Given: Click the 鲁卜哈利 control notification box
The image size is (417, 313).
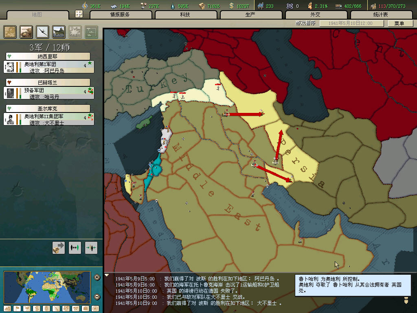Looking at the screenshot, I should 353,285.
